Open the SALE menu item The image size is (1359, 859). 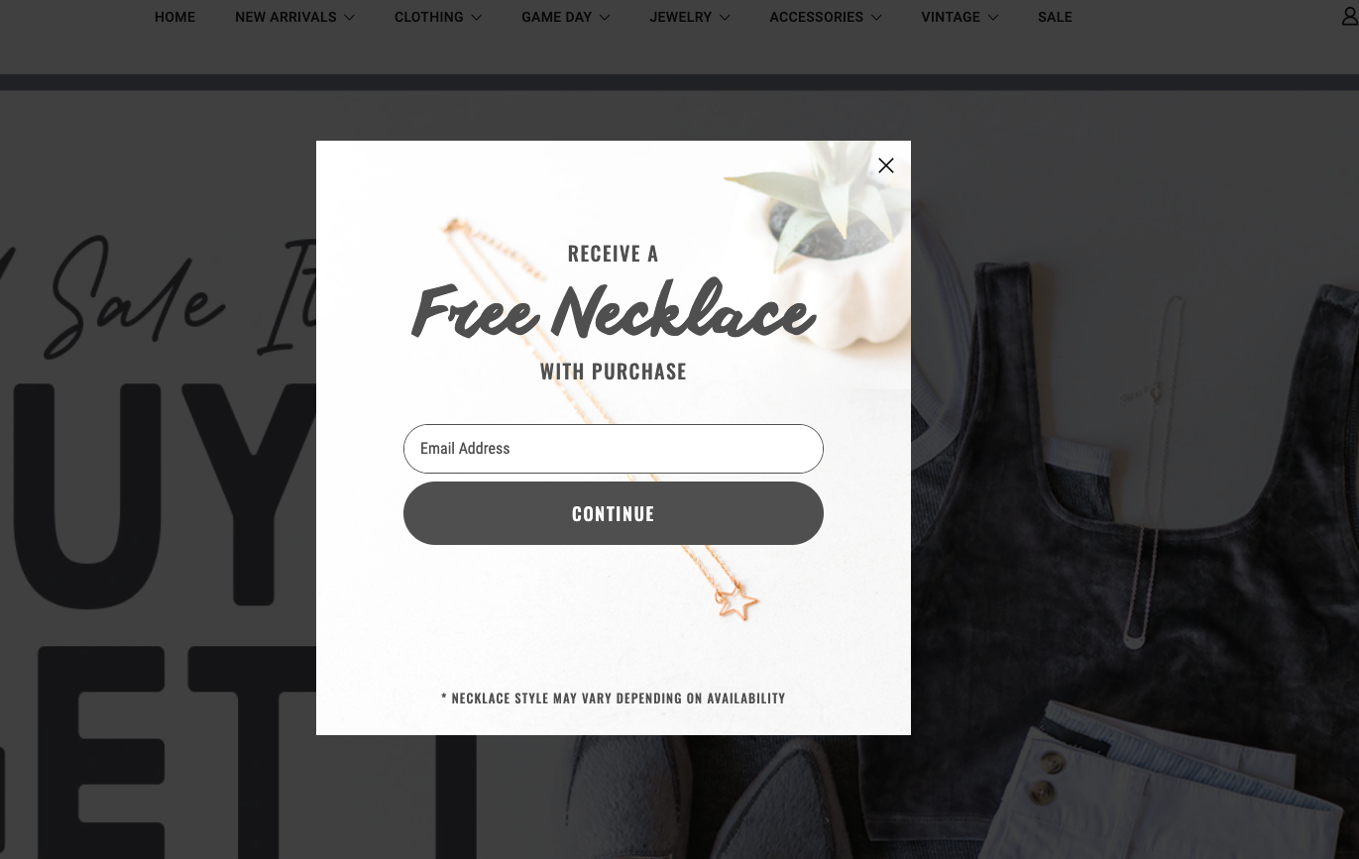[x=1055, y=17]
